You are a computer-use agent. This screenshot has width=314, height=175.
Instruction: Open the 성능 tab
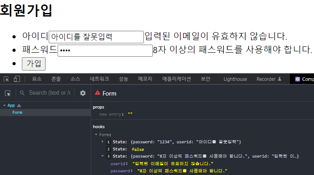(x=123, y=79)
